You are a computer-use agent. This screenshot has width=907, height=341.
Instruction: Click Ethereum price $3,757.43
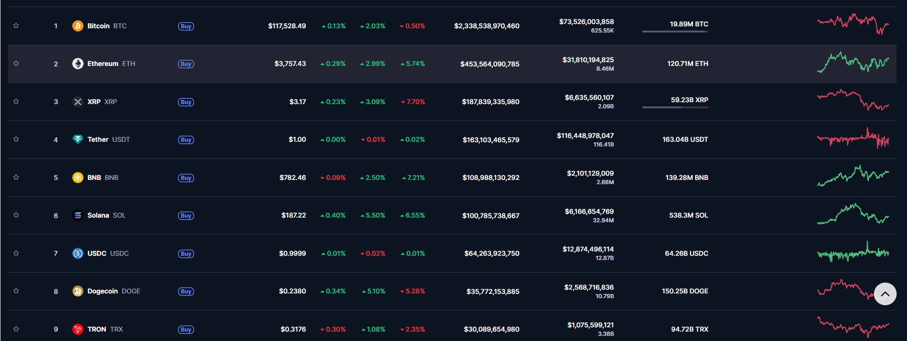point(290,64)
